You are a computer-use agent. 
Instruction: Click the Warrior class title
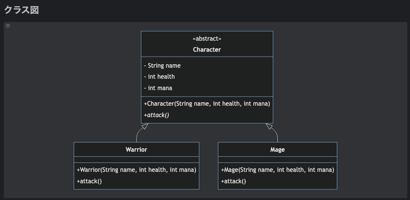(x=136, y=149)
